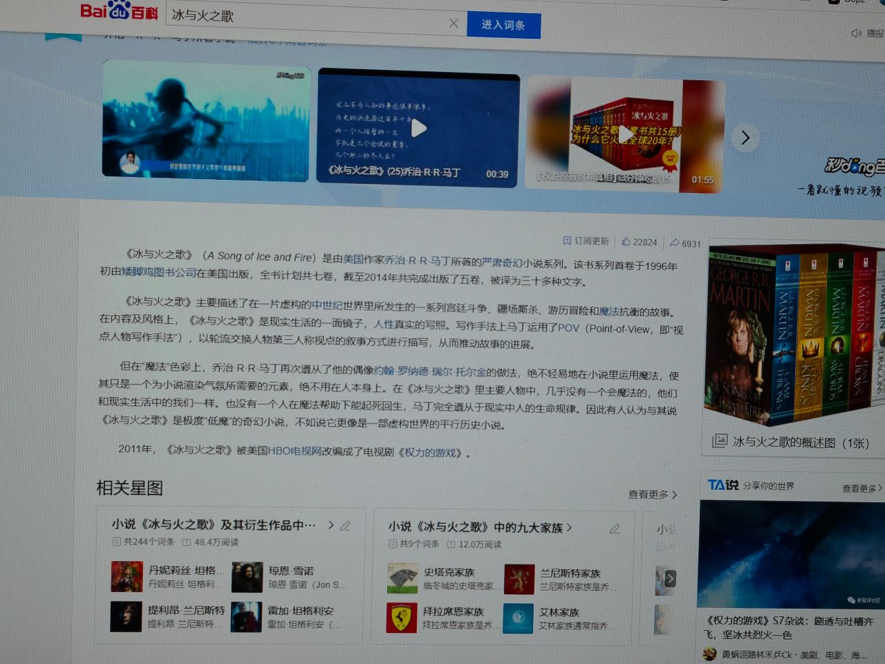Expand the 小说《冰与火之歌》及其衍生作品中 list arrow
Image resolution: width=885 pixels, height=664 pixels.
point(331,525)
